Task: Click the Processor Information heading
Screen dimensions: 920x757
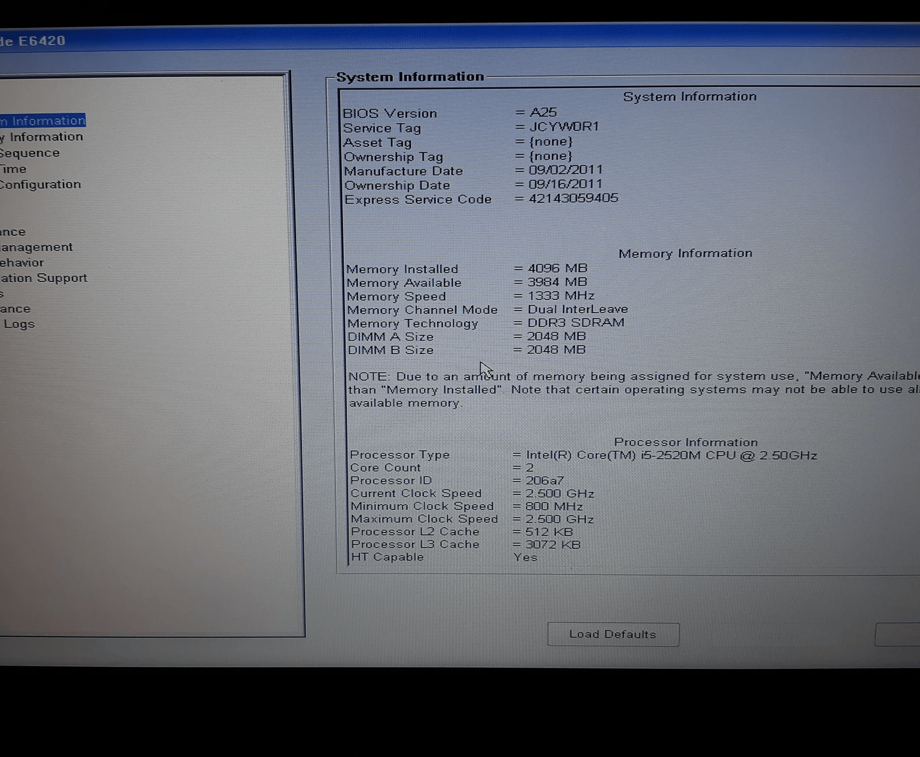Action: [686, 442]
